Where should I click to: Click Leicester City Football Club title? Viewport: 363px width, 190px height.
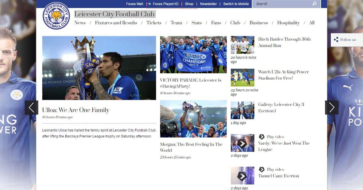(114, 14)
